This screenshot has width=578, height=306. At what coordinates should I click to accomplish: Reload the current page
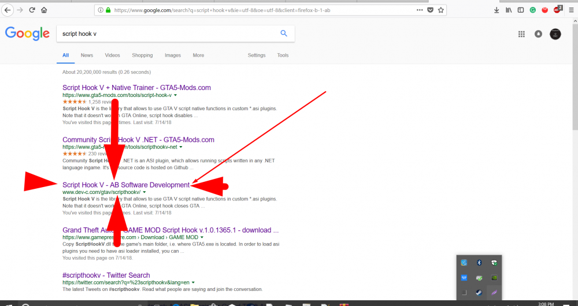(32, 10)
